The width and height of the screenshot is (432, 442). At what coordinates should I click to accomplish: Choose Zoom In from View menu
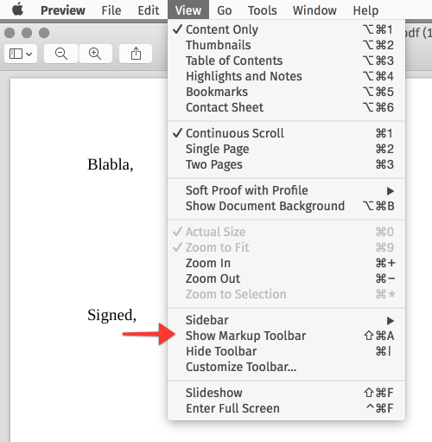tap(286, 263)
